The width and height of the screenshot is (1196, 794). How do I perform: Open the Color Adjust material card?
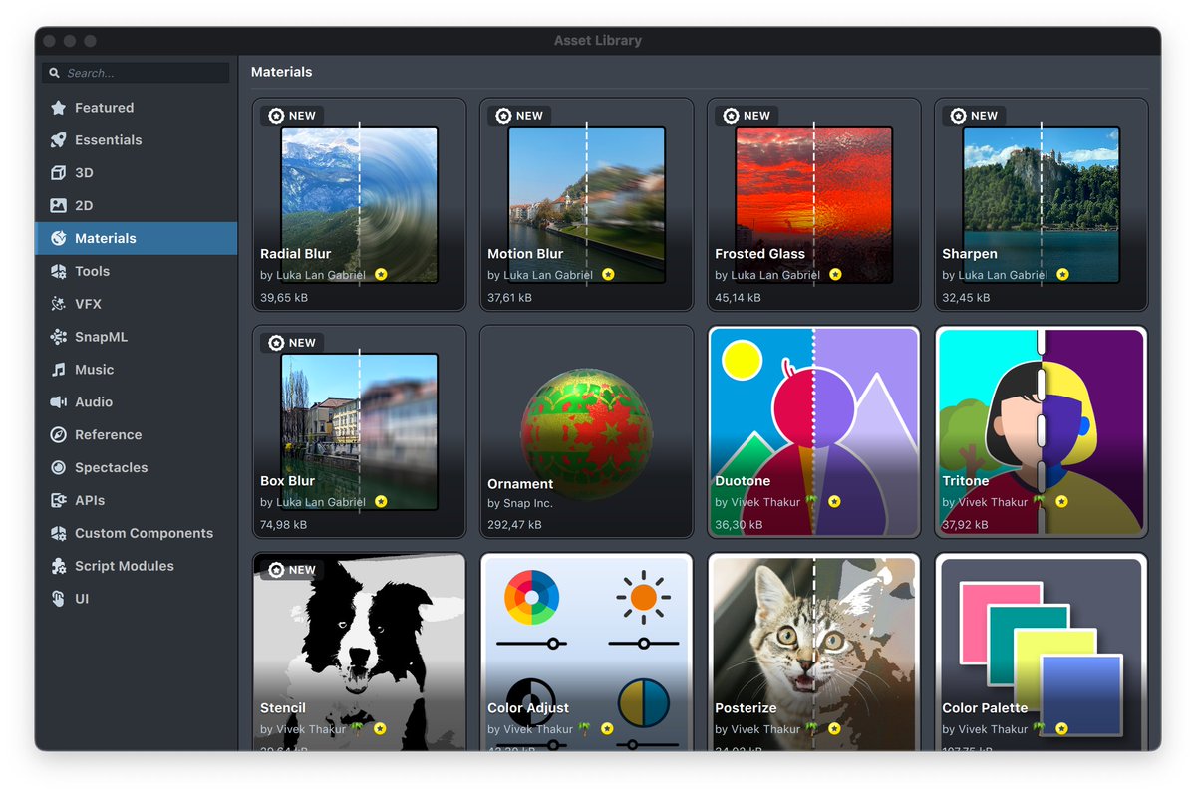coord(586,653)
